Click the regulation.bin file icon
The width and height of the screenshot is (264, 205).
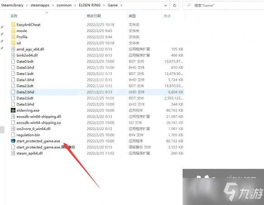click(13, 135)
